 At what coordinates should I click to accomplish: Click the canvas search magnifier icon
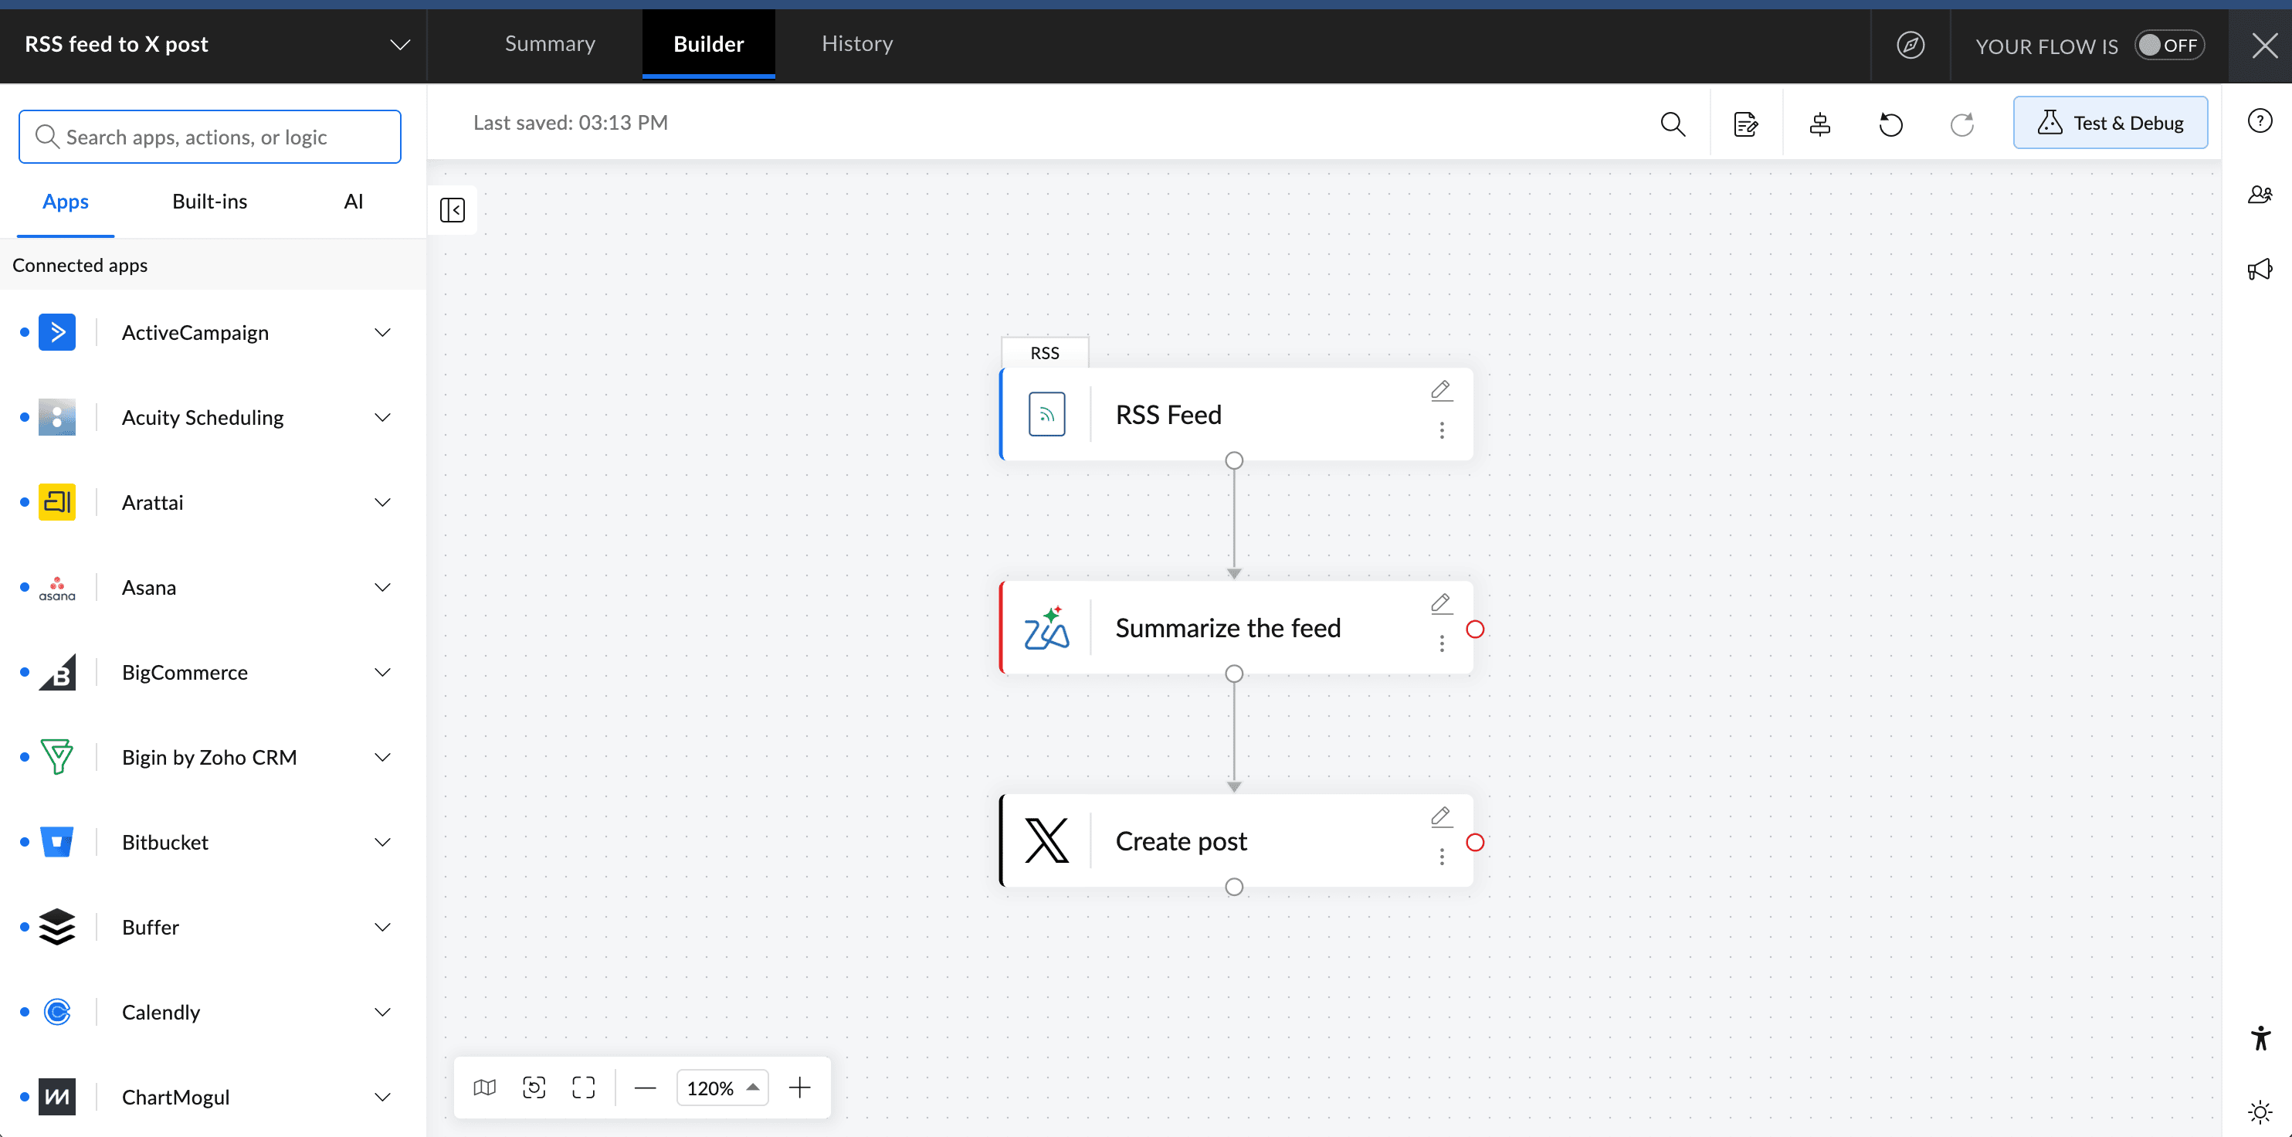1673,124
